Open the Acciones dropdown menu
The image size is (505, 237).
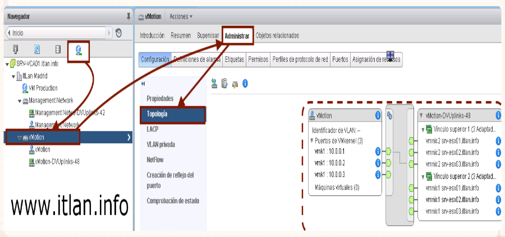click(x=181, y=16)
